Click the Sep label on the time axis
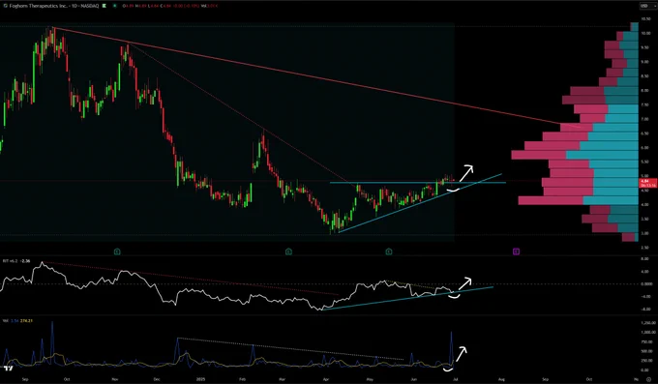The image size is (658, 384). pos(25,379)
